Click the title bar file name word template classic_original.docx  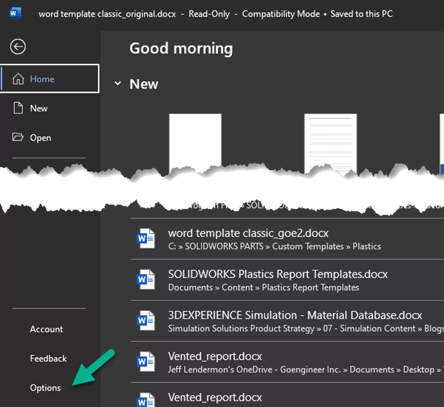pos(107,14)
